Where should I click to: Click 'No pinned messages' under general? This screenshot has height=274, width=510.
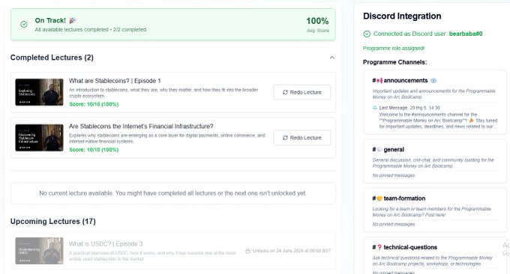coord(394,175)
